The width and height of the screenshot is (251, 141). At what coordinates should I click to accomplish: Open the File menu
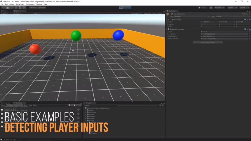pos(2,4)
